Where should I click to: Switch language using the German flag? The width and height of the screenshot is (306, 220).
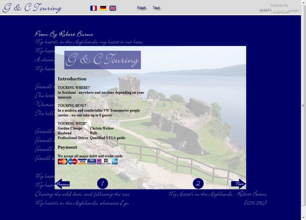103,8
